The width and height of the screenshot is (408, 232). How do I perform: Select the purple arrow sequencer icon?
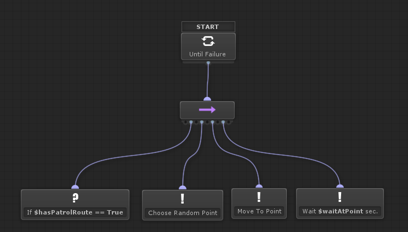[x=207, y=110]
